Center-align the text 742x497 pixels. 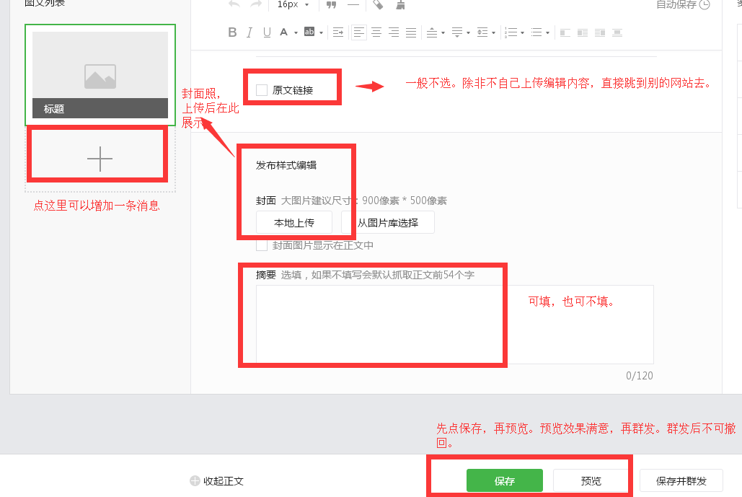point(376,32)
